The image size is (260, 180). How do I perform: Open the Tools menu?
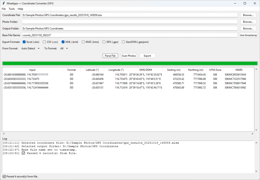[11, 9]
